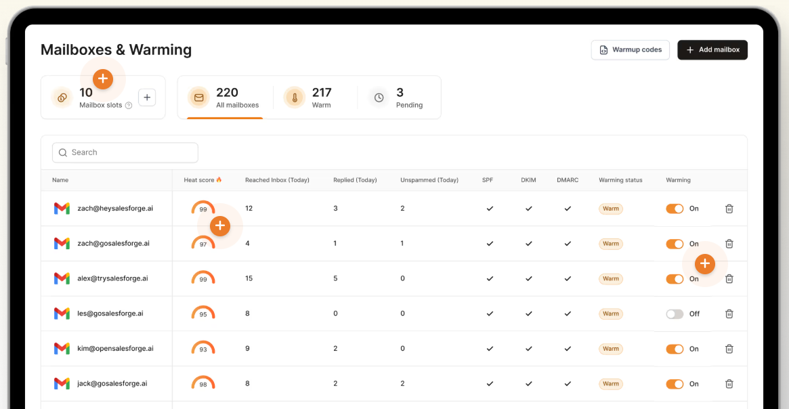
Task: Click the Warm badge for zach@heysalesforge.ai
Action: (x=611, y=209)
